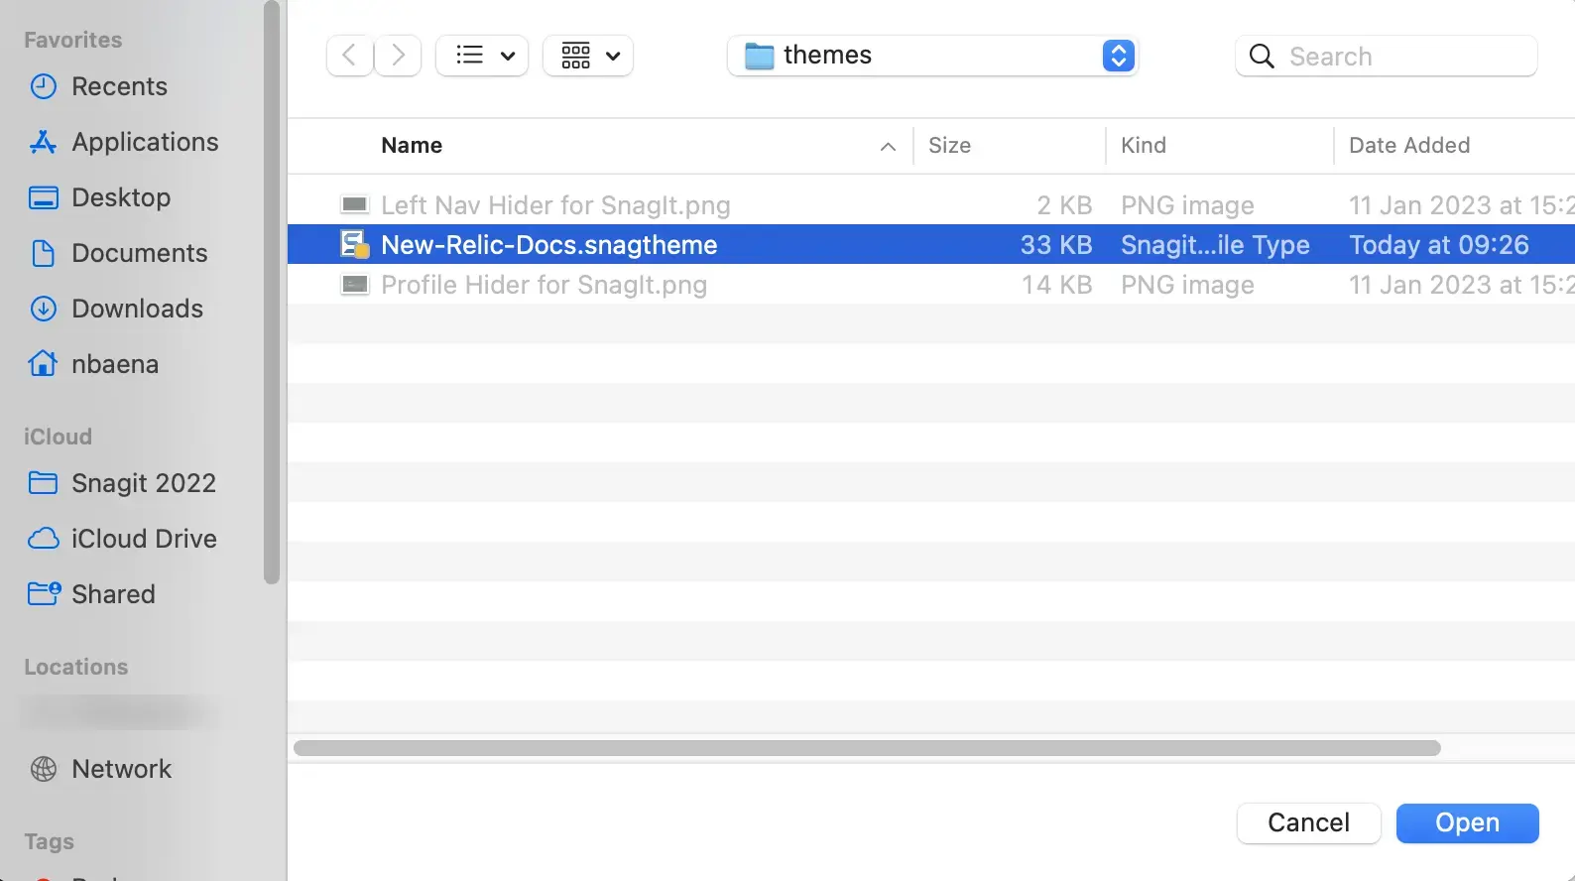Open the grouping options dropdown

[588, 56]
